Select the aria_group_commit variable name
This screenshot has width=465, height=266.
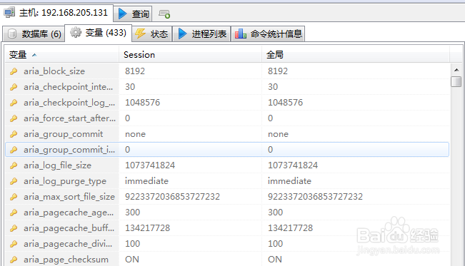(64, 134)
